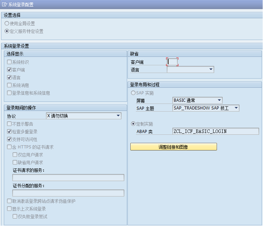Tick 取消激活登录跨站点请求伪造保护 checkbox

click(9, 201)
